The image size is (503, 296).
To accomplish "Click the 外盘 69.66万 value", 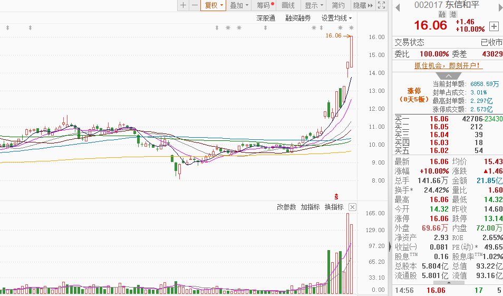I will pyautogui.click(x=435, y=228).
